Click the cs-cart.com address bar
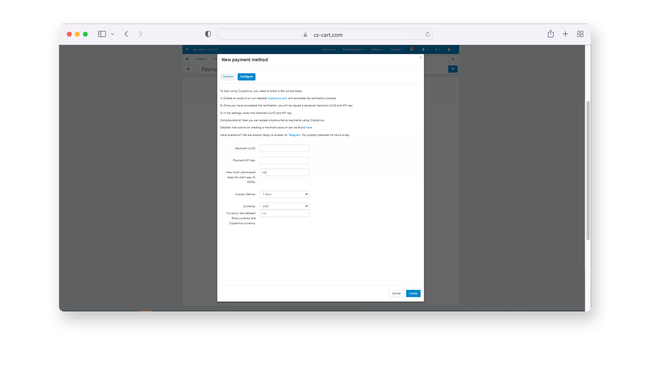The width and height of the screenshot is (659, 370). pos(325,34)
